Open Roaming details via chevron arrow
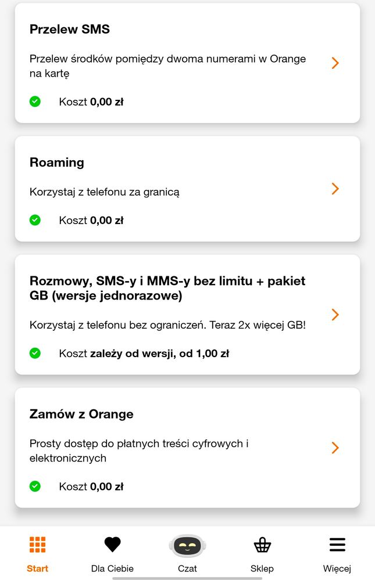 tap(335, 189)
